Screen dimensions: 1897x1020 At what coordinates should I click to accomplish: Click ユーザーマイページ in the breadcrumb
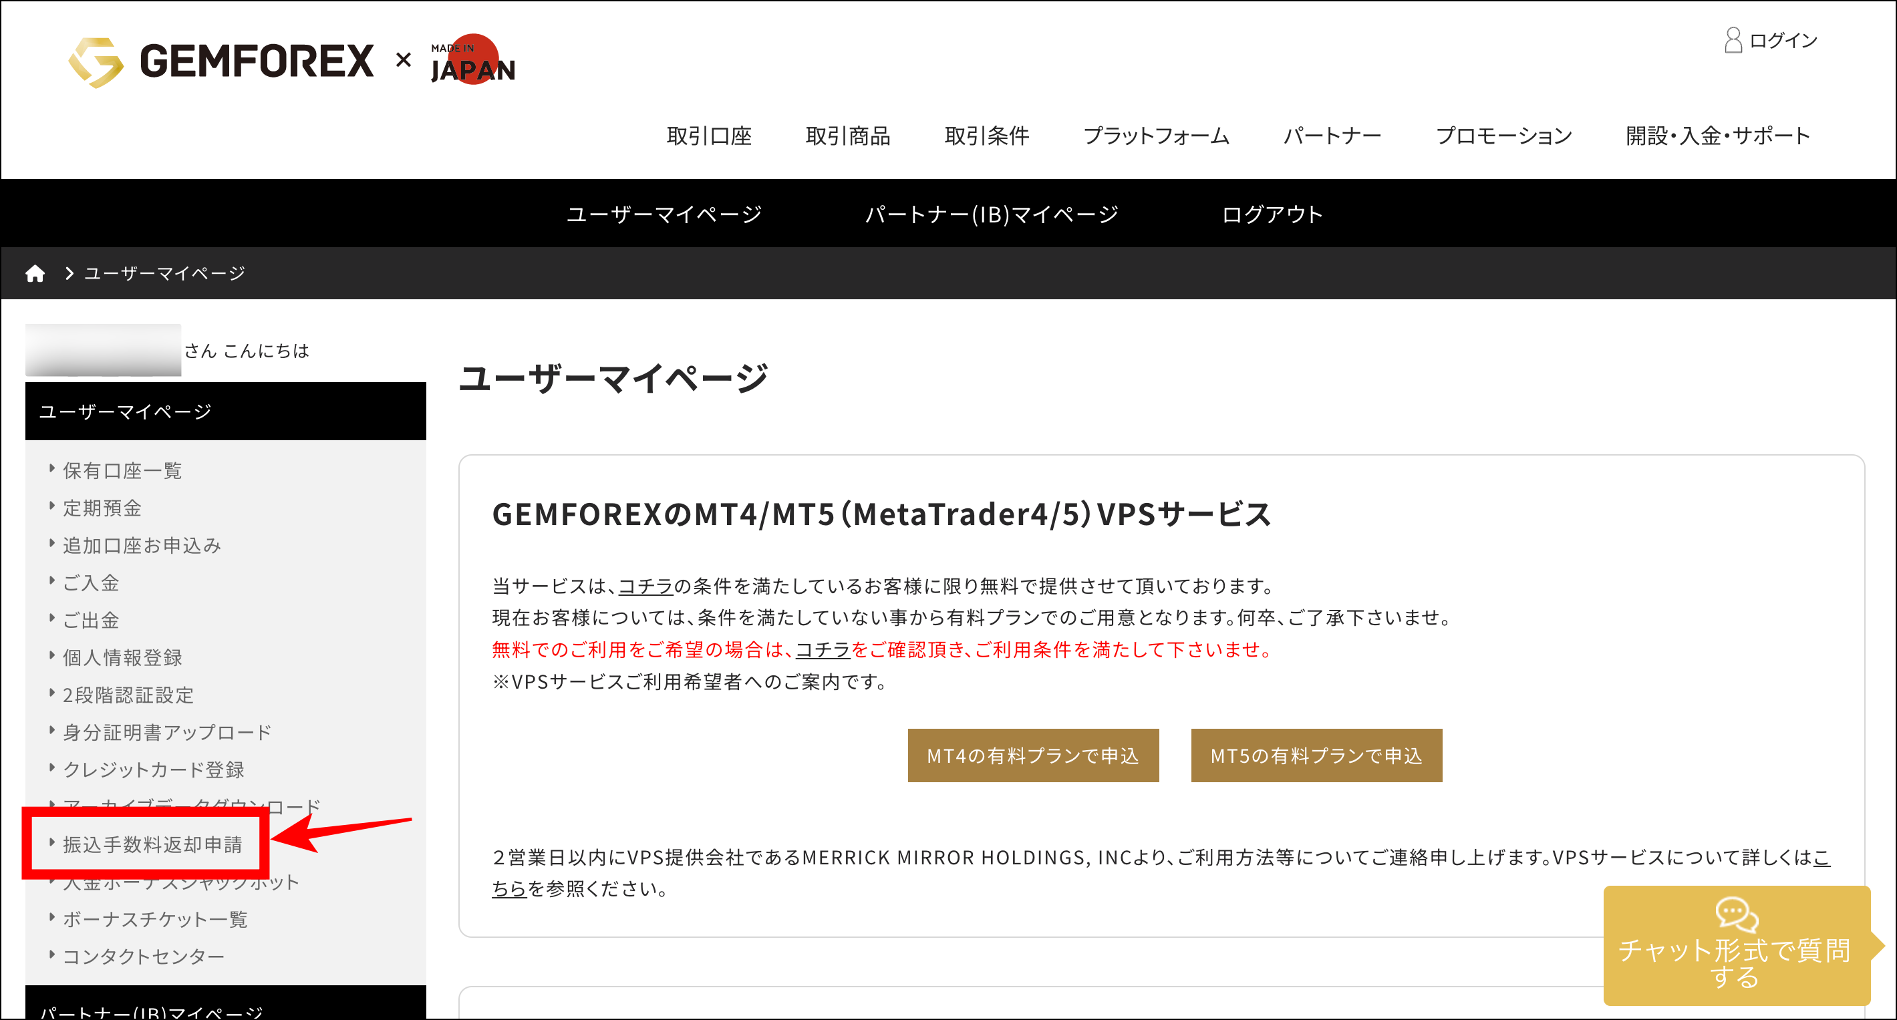163,273
